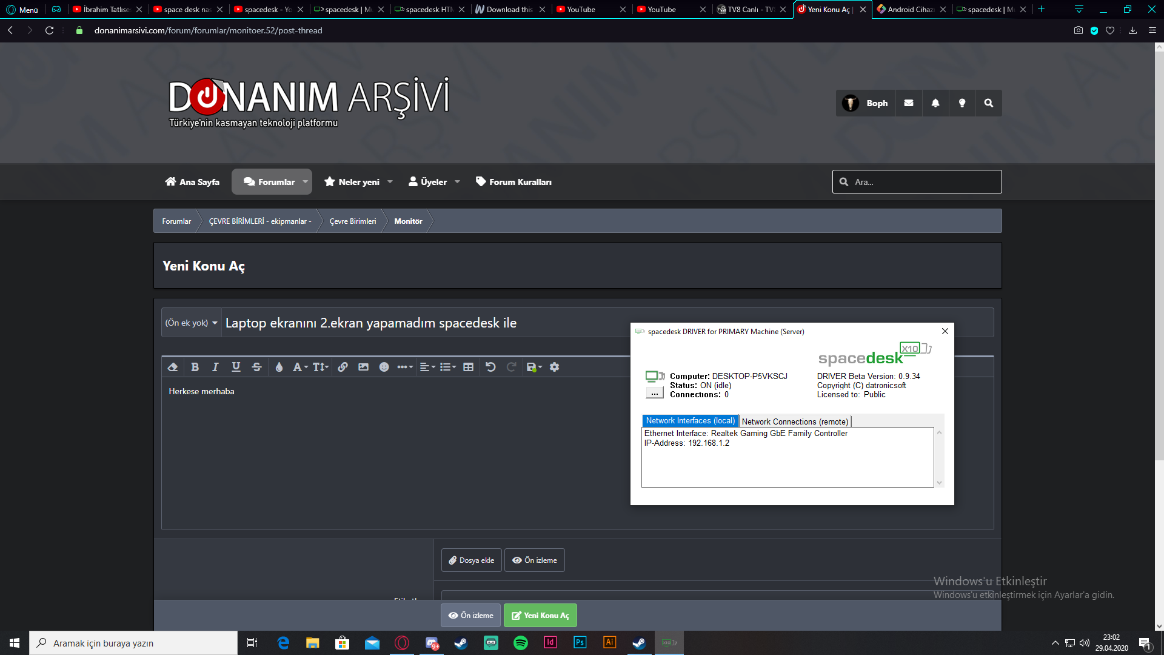This screenshot has height=655, width=1164.
Task: Open the Neler yeni navigation item
Action: coord(352,182)
